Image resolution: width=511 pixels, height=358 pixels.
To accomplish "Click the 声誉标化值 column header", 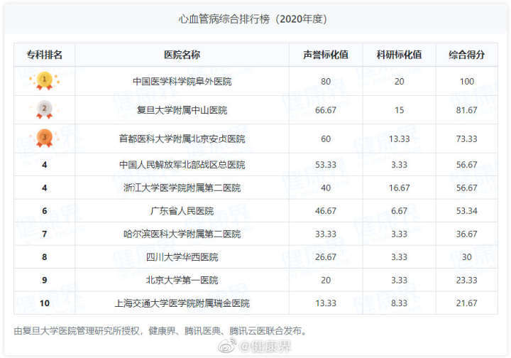I will tap(326, 55).
